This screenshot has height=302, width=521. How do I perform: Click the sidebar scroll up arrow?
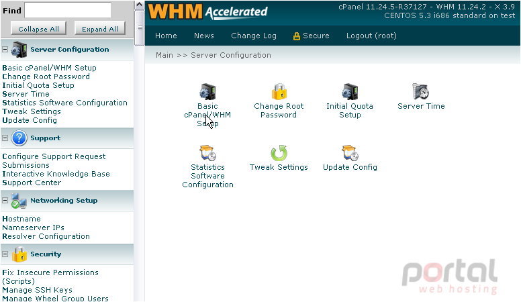[140, 5]
